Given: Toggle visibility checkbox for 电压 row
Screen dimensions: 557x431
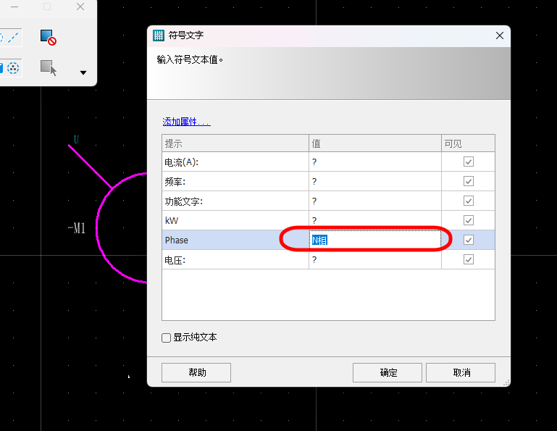Looking at the screenshot, I should tap(468, 259).
